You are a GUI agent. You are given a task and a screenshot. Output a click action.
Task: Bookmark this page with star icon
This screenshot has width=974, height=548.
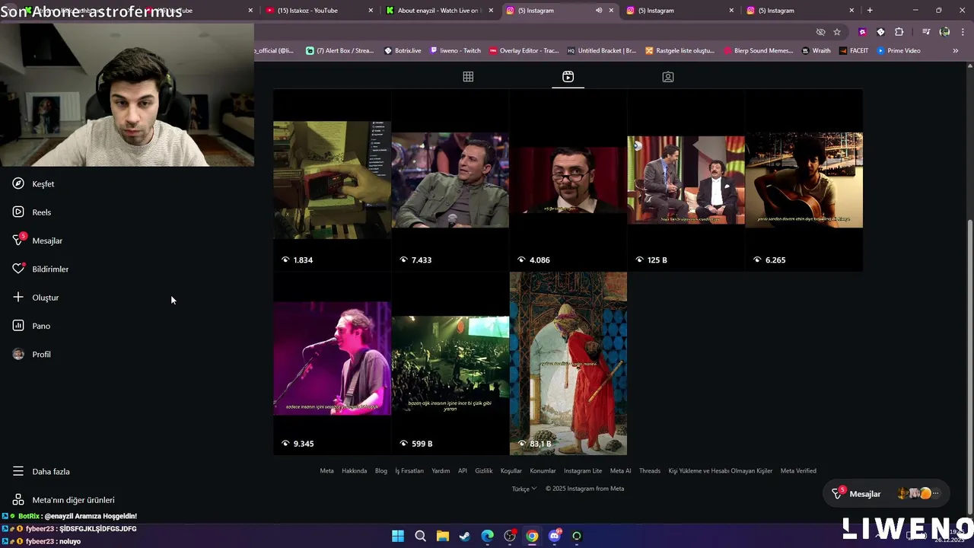[837, 32]
